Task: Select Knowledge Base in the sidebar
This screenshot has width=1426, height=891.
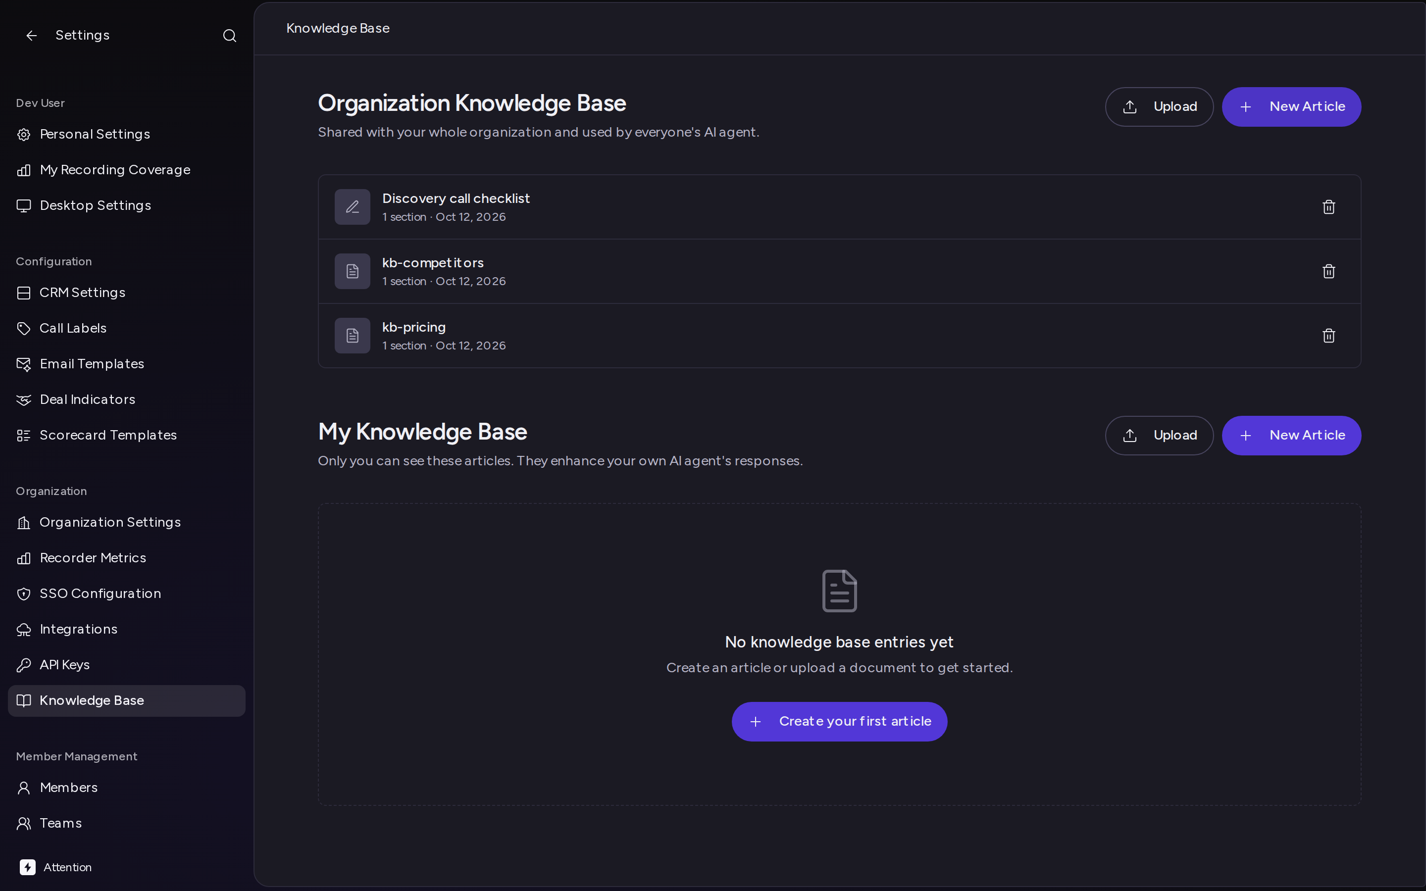Action: (127, 700)
